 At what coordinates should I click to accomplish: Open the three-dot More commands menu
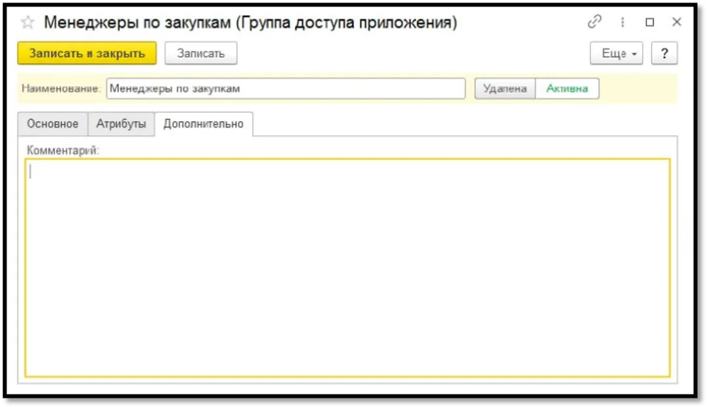coord(621,22)
